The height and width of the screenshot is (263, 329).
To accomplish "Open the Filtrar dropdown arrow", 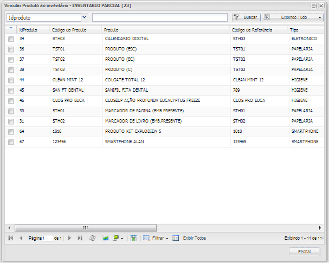I will [167, 239].
